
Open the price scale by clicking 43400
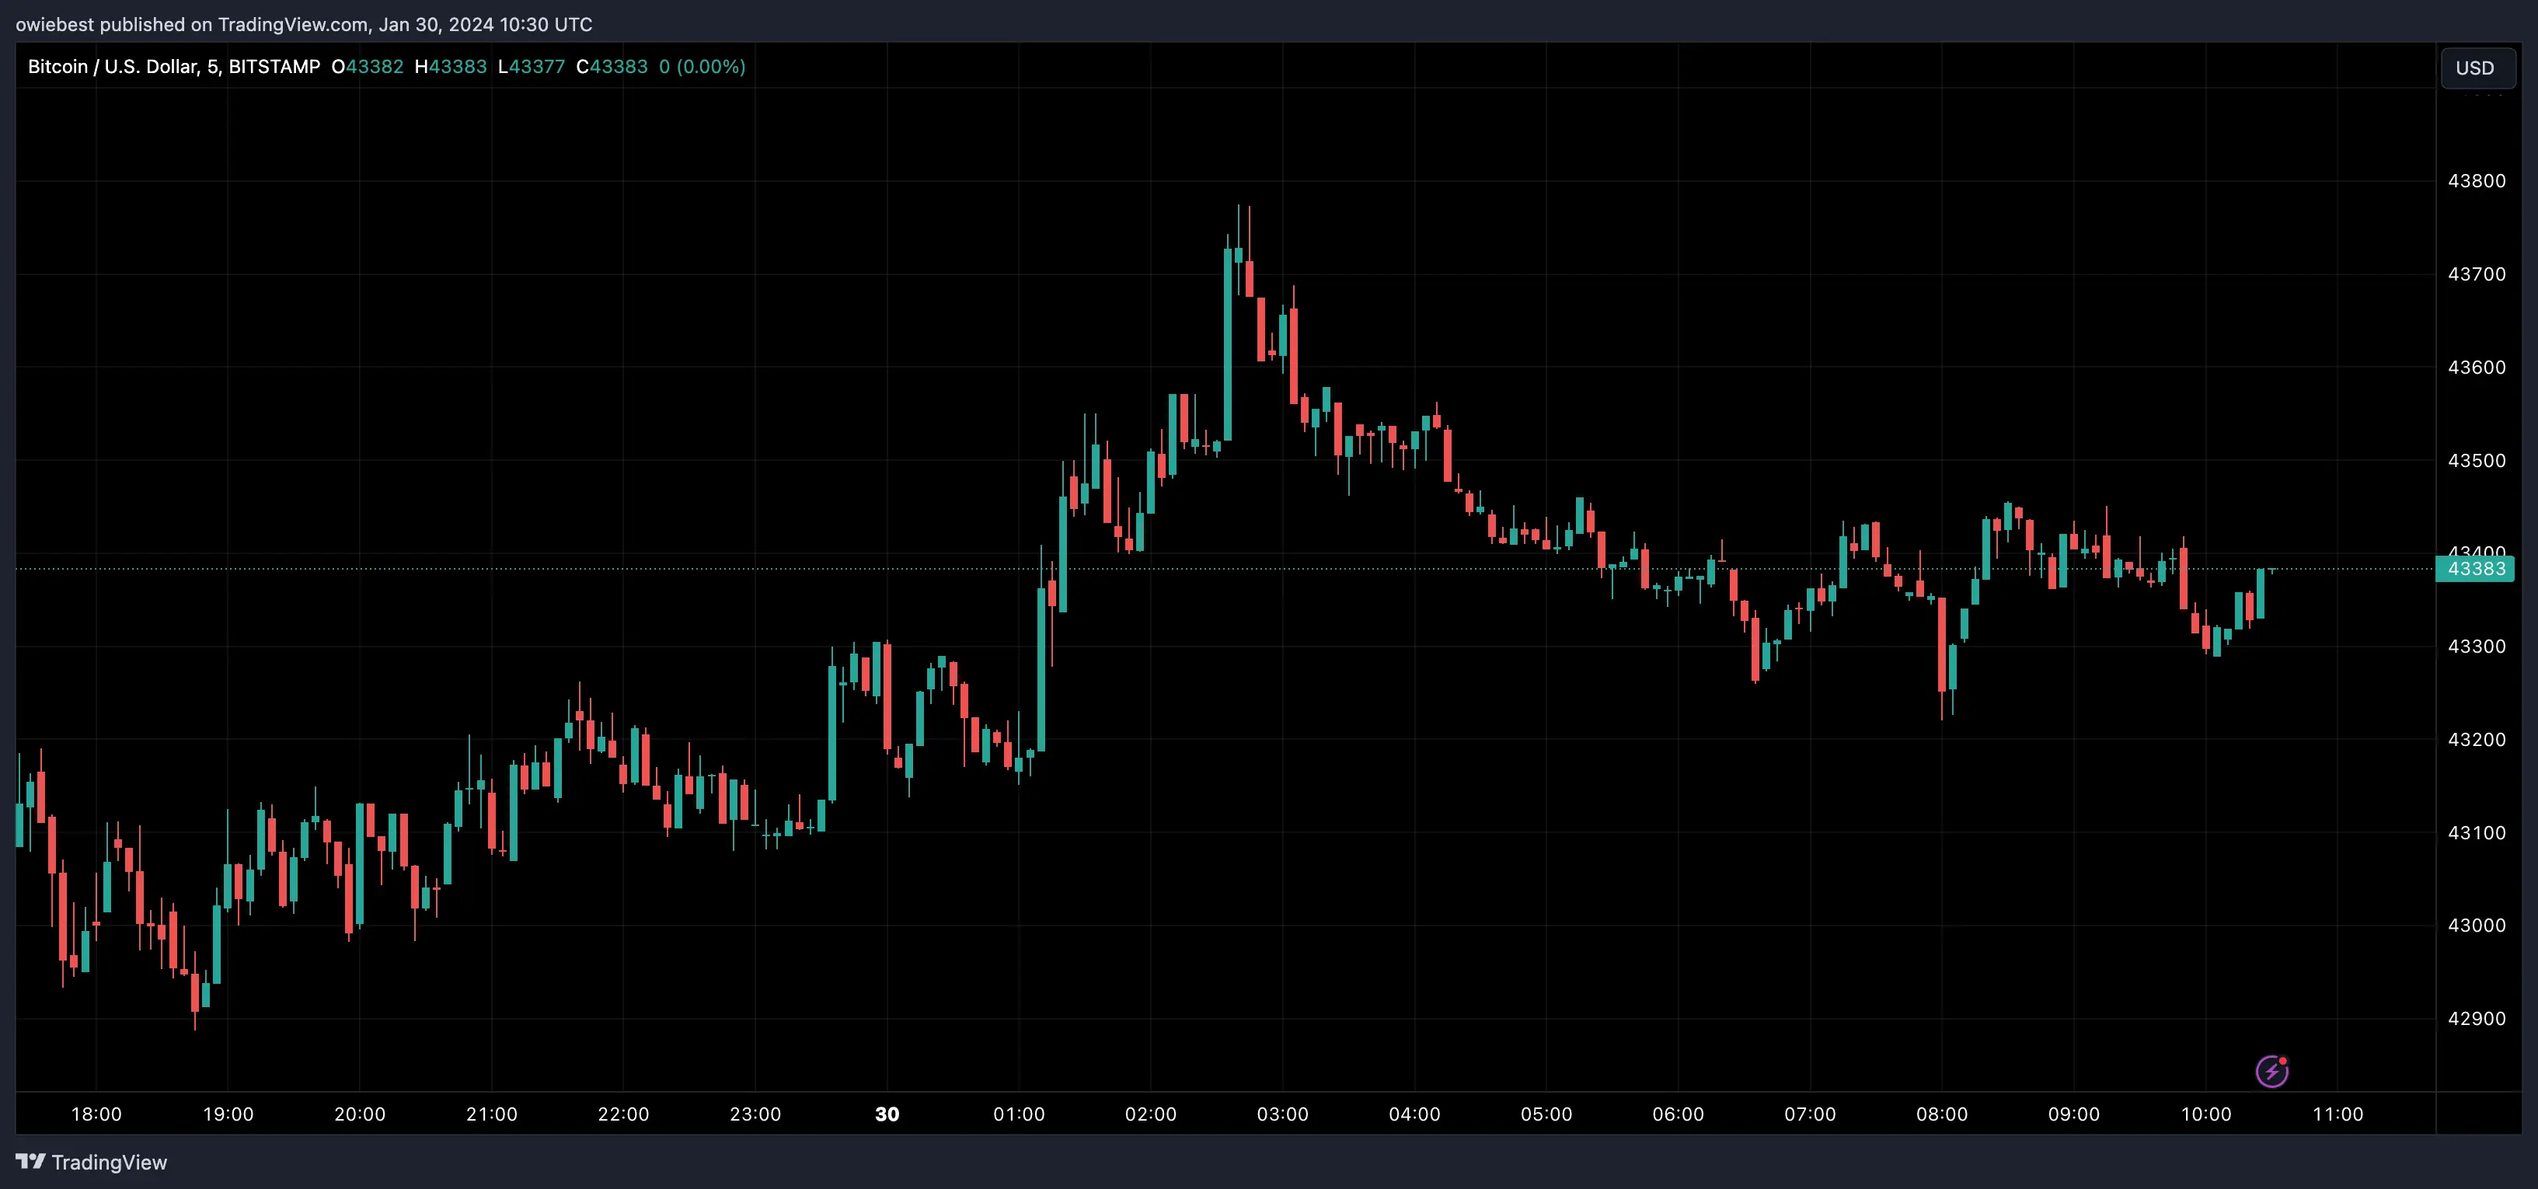click(2479, 553)
